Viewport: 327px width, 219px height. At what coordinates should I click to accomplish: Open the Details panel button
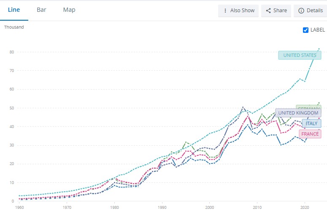pos(311,11)
